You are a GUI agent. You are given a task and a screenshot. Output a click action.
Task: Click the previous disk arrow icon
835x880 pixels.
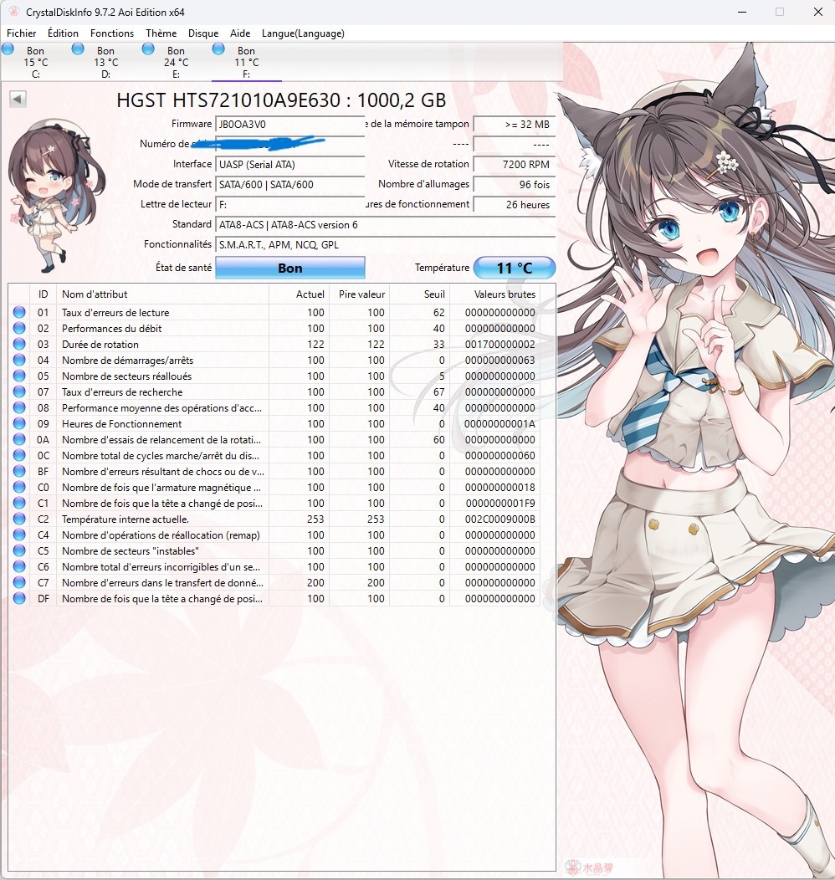(18, 100)
